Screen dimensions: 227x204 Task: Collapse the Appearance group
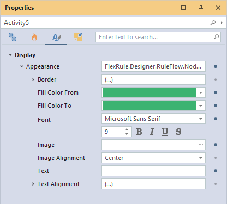click(22, 66)
